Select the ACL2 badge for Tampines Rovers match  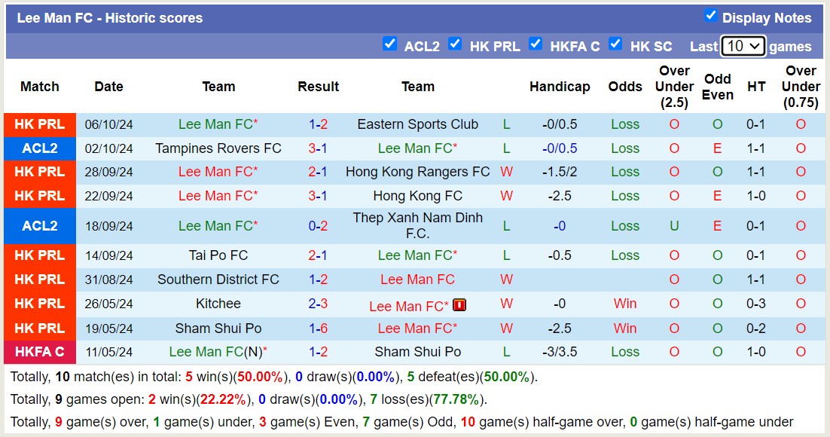pyautogui.click(x=39, y=148)
